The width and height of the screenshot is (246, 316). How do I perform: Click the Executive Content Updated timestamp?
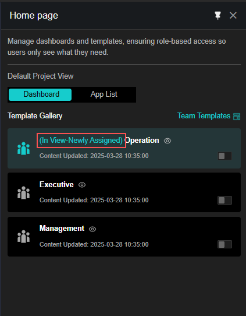(94, 200)
